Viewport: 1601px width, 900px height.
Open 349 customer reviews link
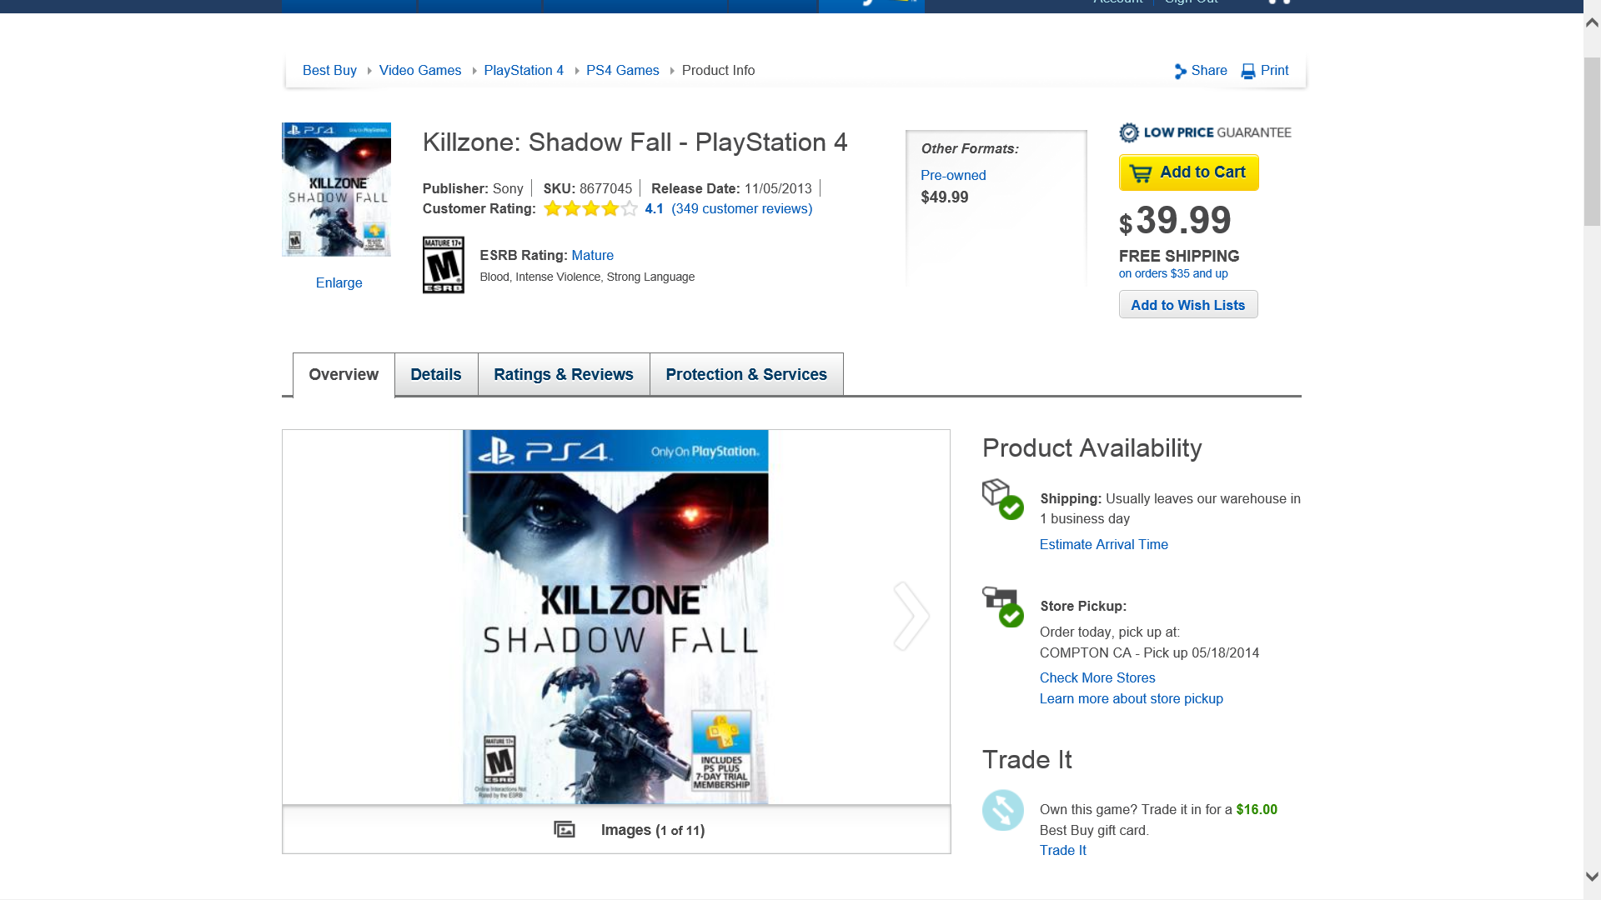(x=742, y=208)
